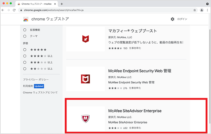Click the address bar URL field
211x134 pixels.
(108, 10)
